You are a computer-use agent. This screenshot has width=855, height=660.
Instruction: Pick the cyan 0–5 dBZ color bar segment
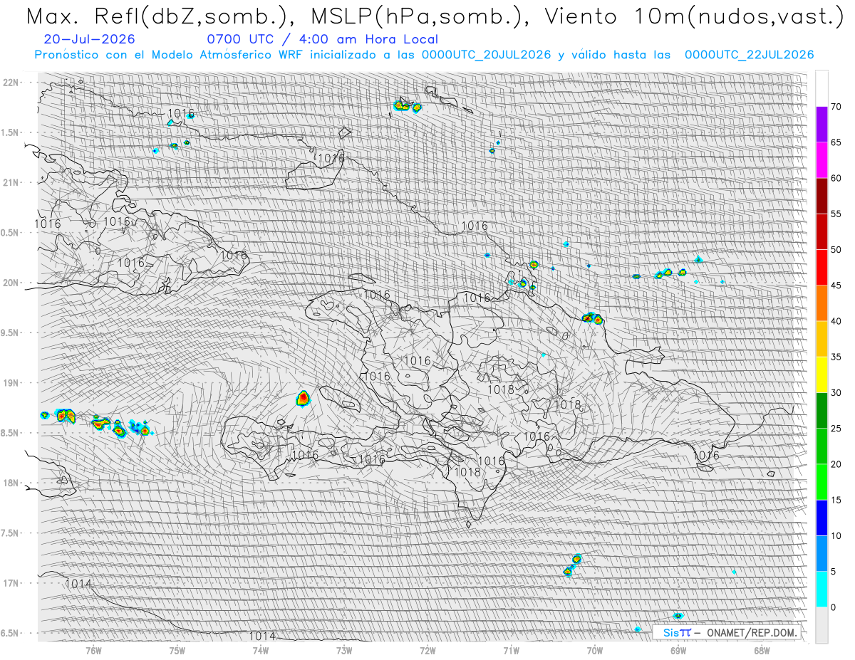point(822,589)
